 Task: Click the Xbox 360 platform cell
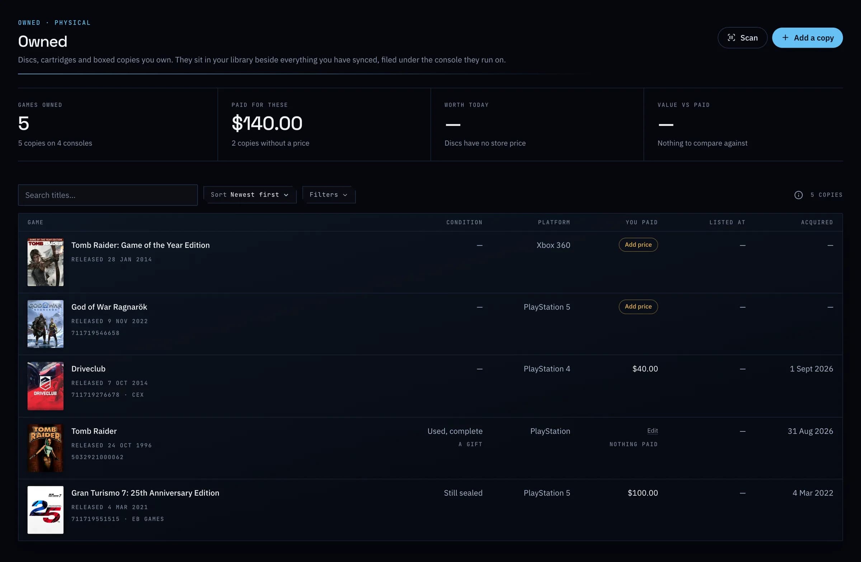point(553,245)
